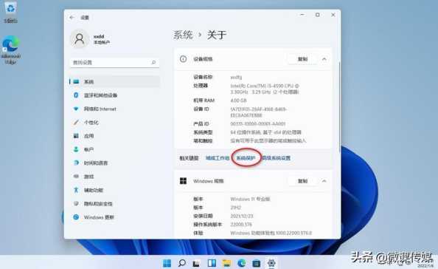Click the 关于 page heading
The width and height of the screenshot is (438, 269).
[x=217, y=35]
